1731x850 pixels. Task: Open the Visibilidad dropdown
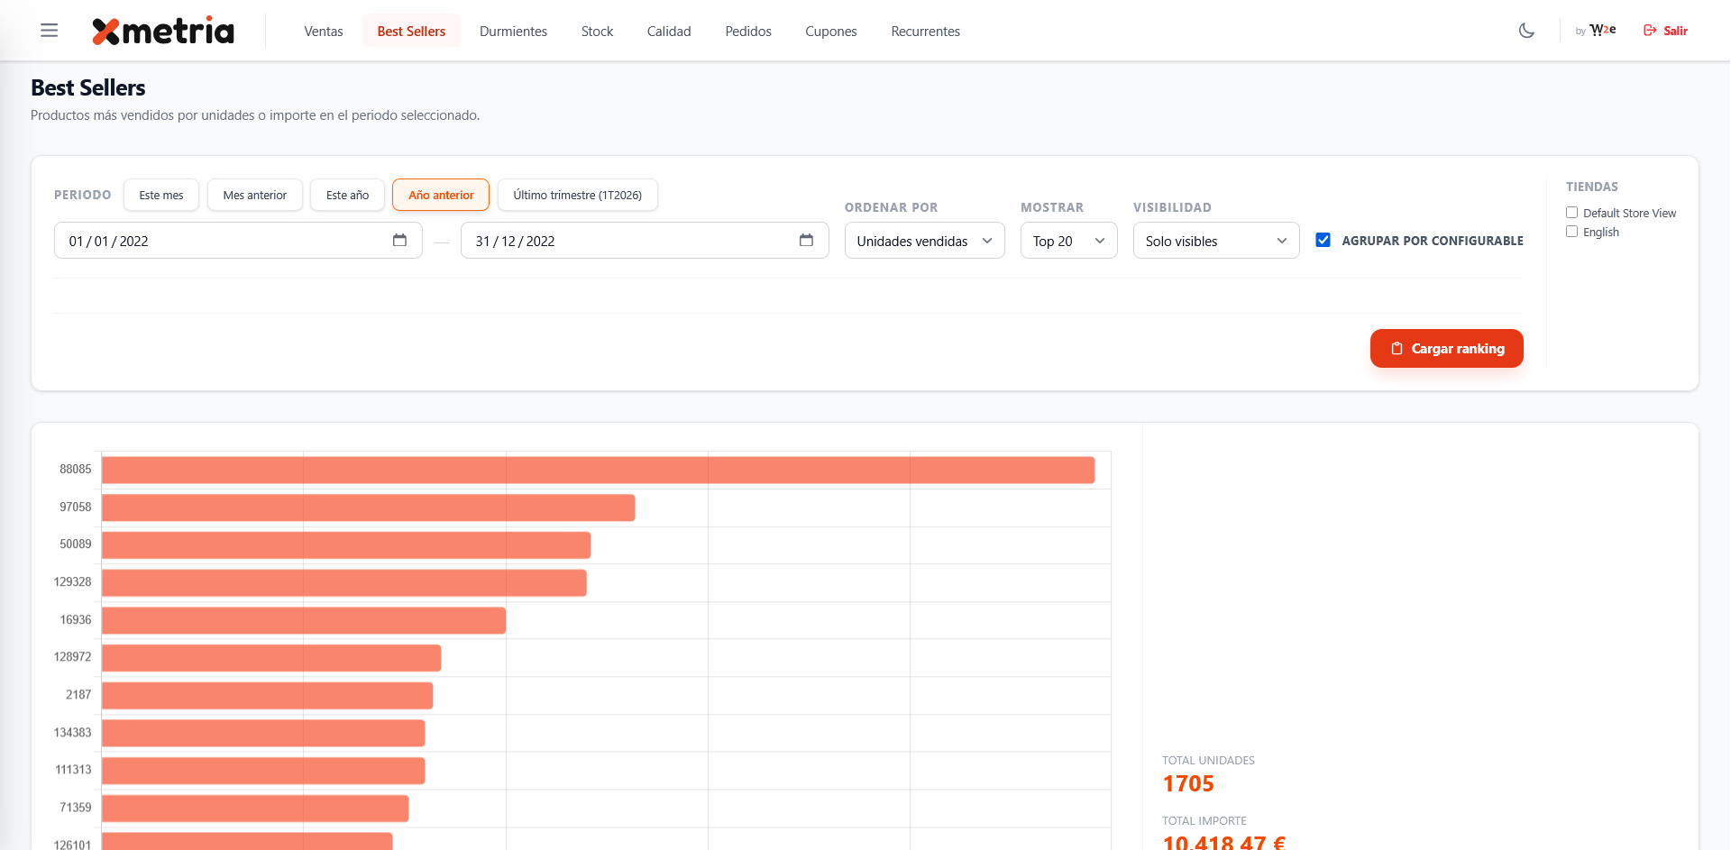1215,241
